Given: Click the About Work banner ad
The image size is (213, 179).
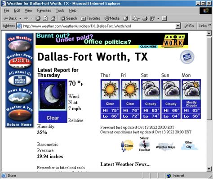Looking at the screenshot, I should [x=112, y=41].
